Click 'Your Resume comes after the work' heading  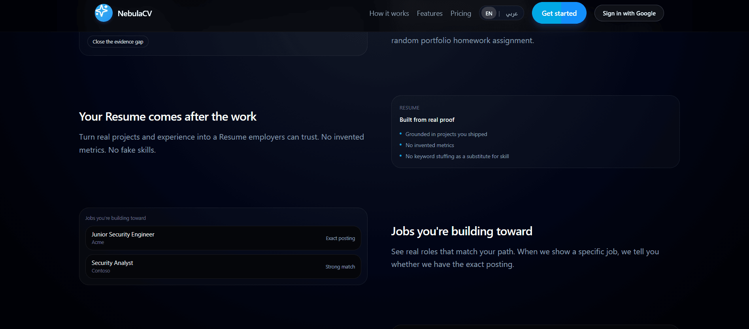coord(168,117)
